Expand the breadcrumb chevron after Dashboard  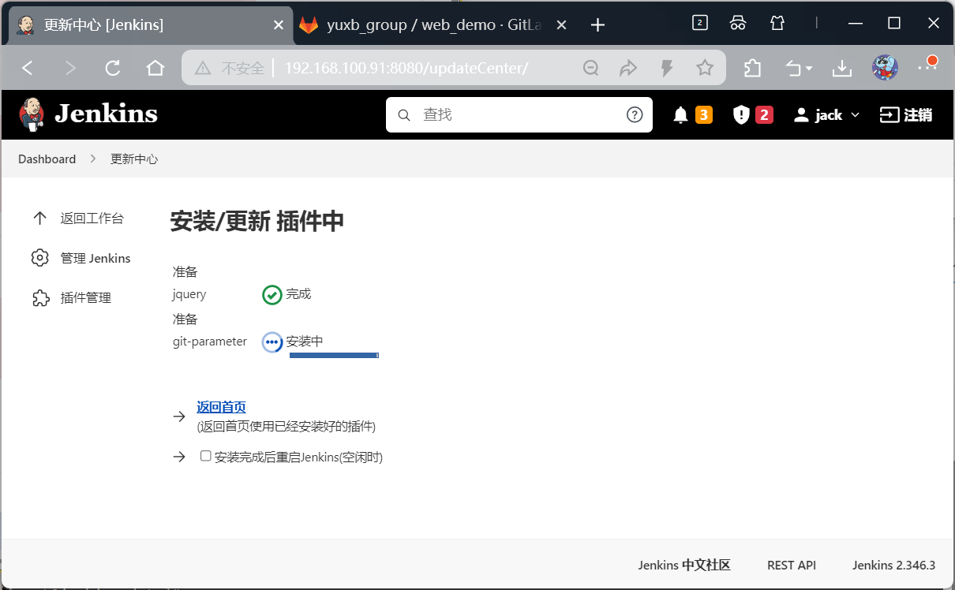(93, 159)
